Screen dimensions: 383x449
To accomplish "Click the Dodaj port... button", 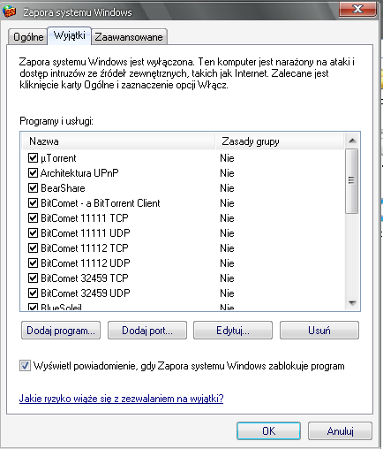I will click(x=147, y=331).
